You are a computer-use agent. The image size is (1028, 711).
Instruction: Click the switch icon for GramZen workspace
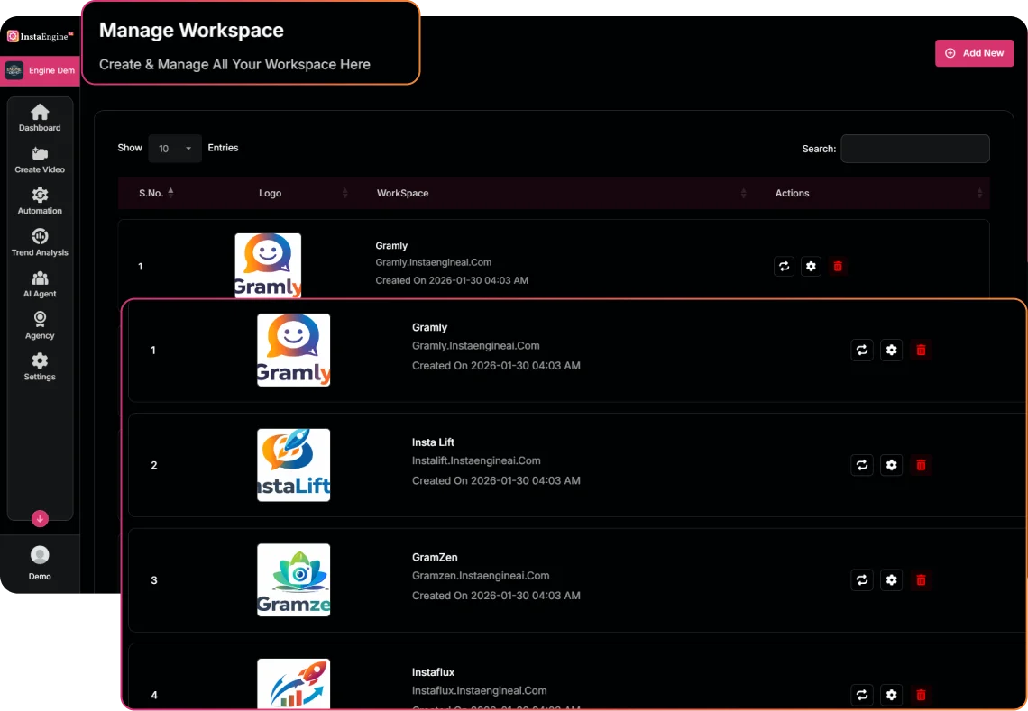pos(862,580)
